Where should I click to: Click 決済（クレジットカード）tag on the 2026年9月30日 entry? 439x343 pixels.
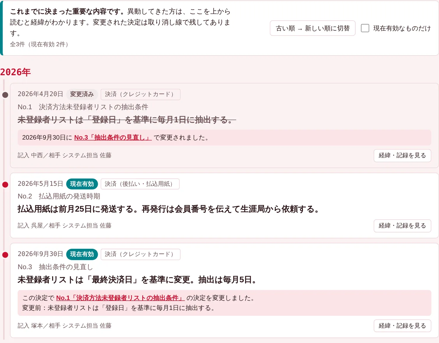click(x=140, y=254)
